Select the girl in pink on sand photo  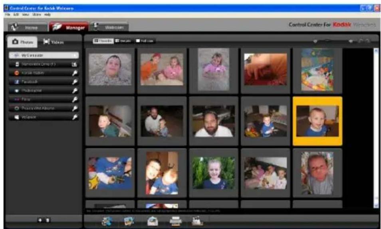tap(214, 69)
